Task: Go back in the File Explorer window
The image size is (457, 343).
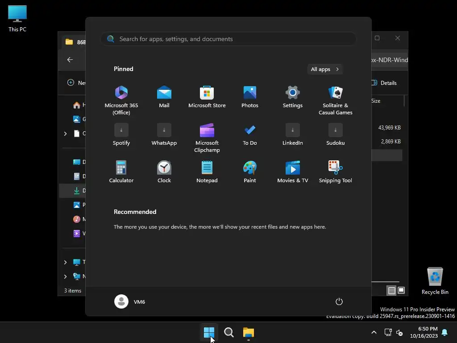Action: (70, 59)
